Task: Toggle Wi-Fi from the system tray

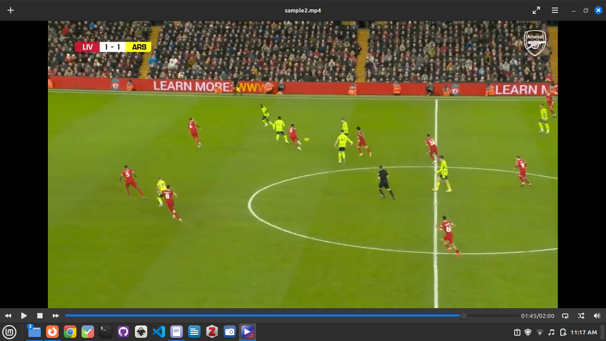Action: (539, 332)
